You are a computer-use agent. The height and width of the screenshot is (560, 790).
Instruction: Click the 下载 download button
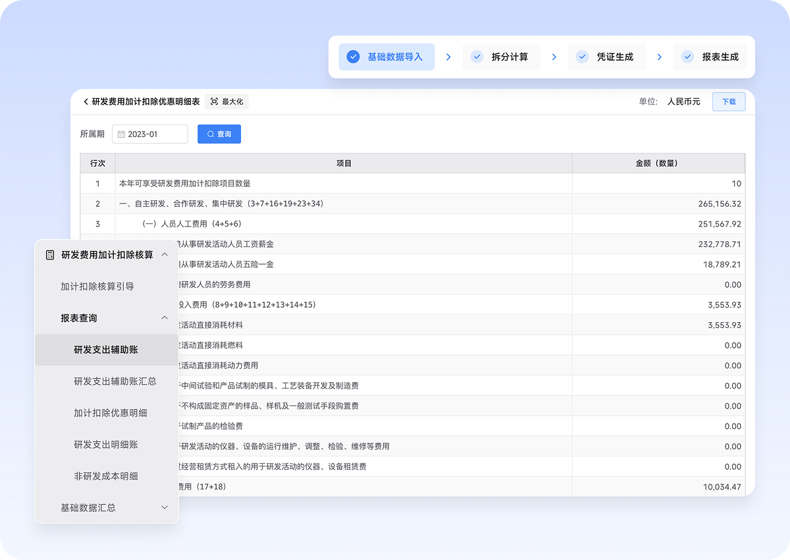(x=729, y=102)
